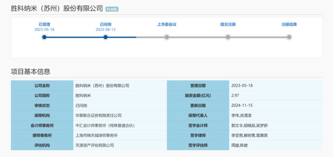Click the value 上海市锦天城律师事务所

[x=97, y=135]
